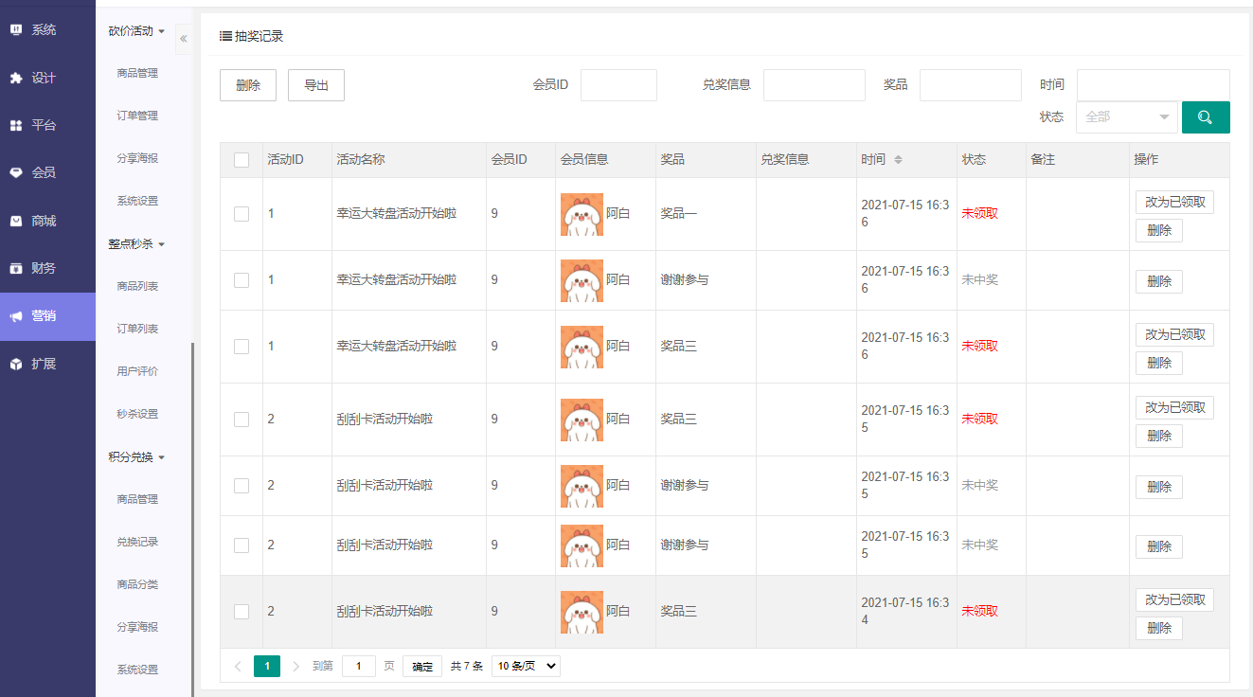Open 商品分类 under 积分兑换

[x=137, y=584]
